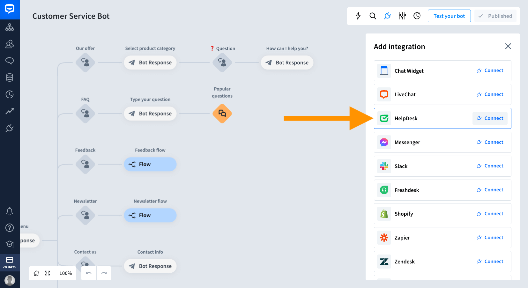Click the ChatBot logo in sidebar
The width and height of the screenshot is (528, 288).
[10, 9]
